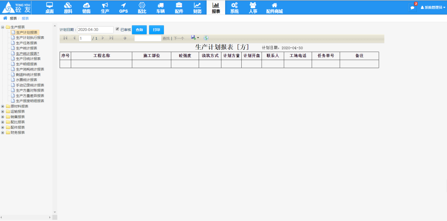
Task: Toggle the 已审核 checkbox
Action: [x=118, y=29]
